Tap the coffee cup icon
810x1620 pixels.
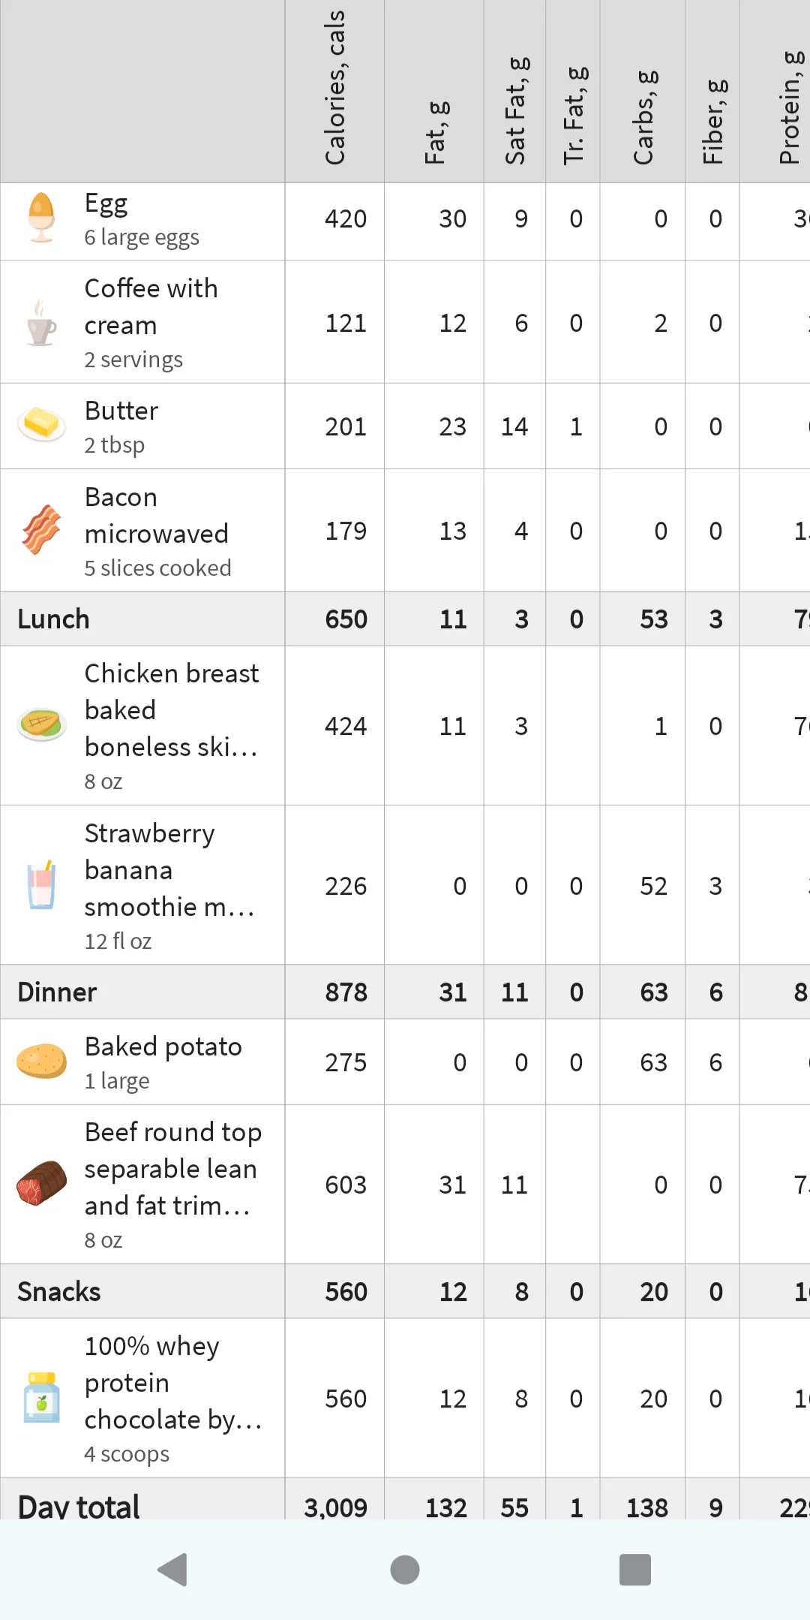[x=41, y=324]
